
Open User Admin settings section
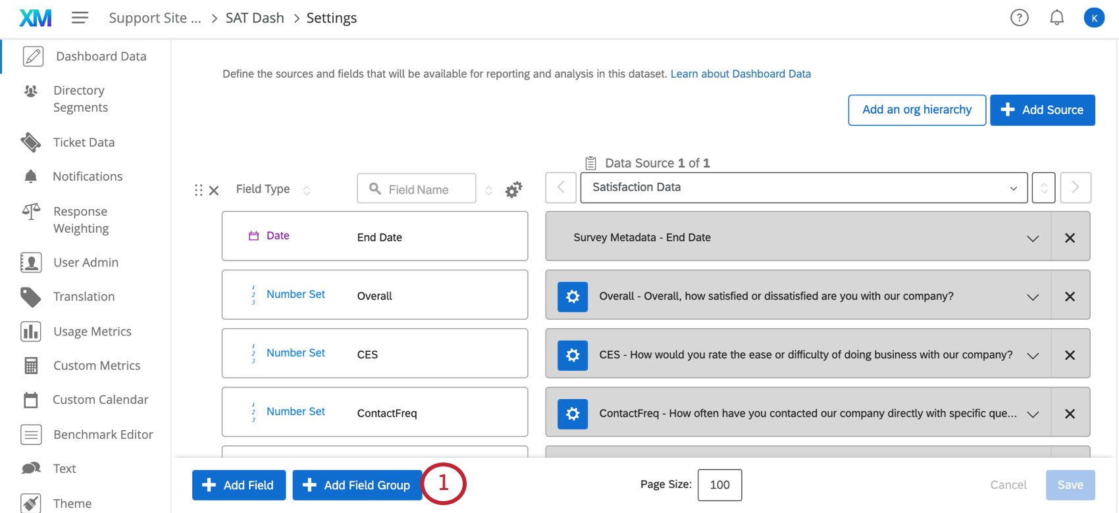[x=86, y=262]
